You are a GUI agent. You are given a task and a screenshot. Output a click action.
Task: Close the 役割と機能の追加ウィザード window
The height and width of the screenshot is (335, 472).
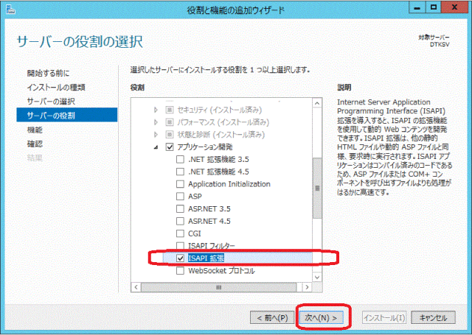tap(454, 8)
